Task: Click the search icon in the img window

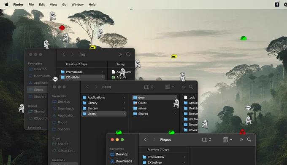Action: point(128,54)
